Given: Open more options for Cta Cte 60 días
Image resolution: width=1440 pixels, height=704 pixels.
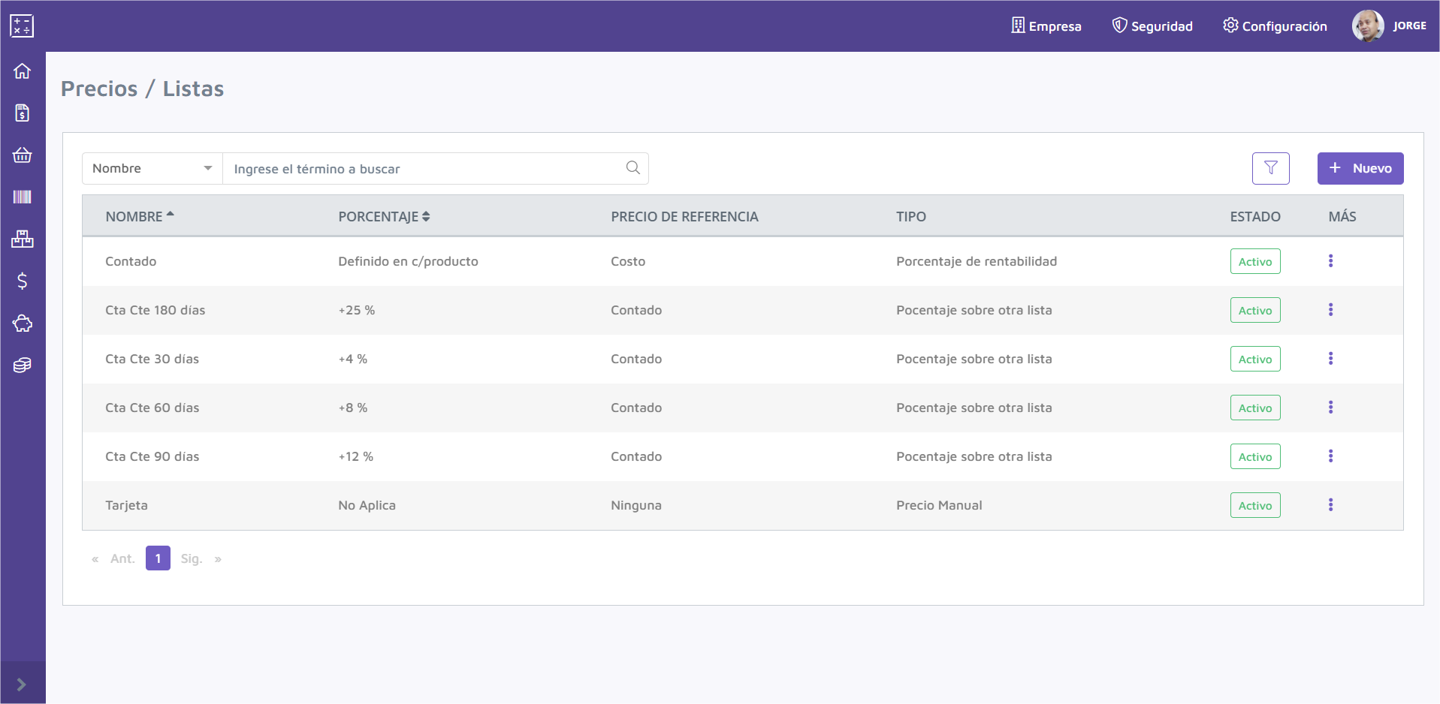Looking at the screenshot, I should [1330, 407].
